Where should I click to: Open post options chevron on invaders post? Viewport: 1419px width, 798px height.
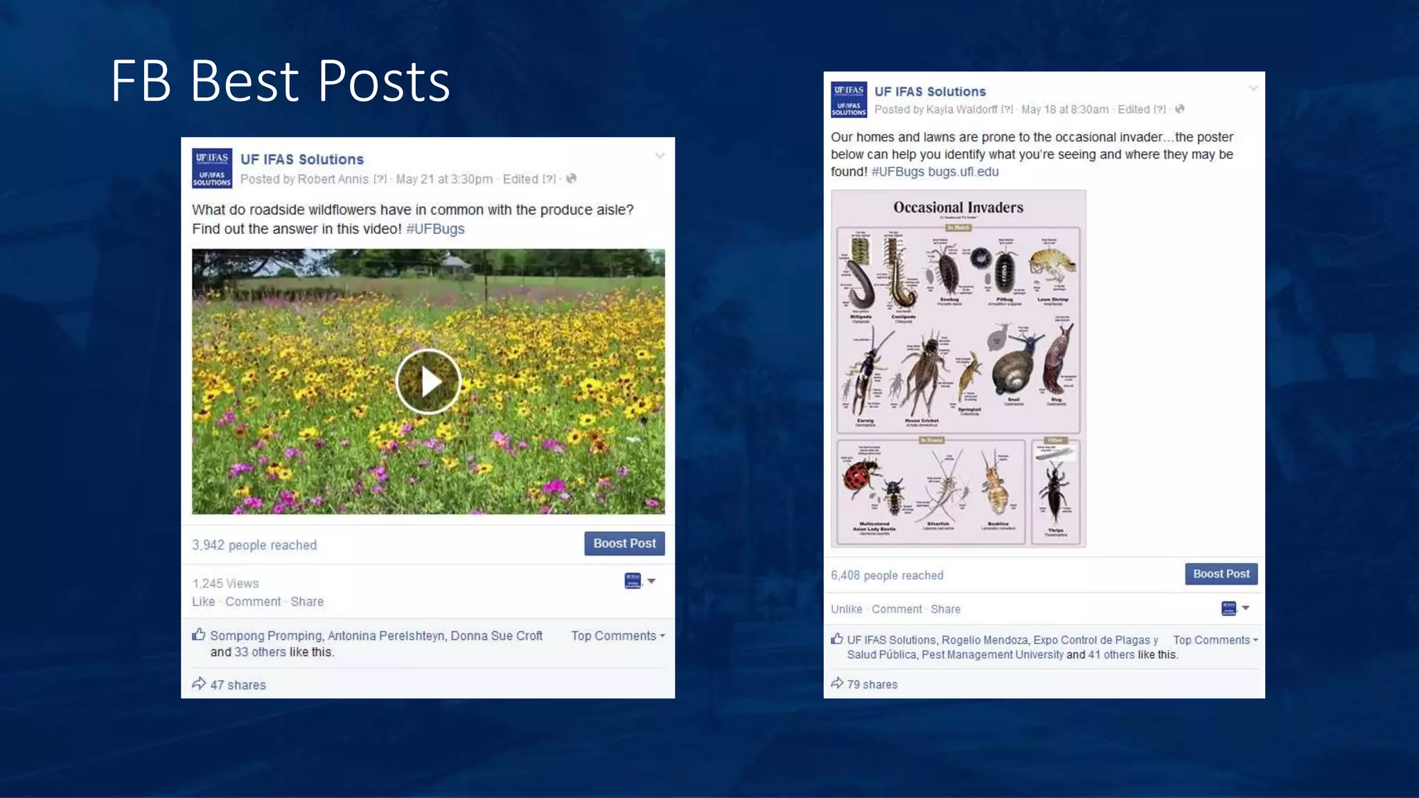coord(1253,89)
